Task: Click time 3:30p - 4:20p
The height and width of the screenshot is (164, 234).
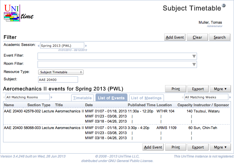Action: point(138,128)
